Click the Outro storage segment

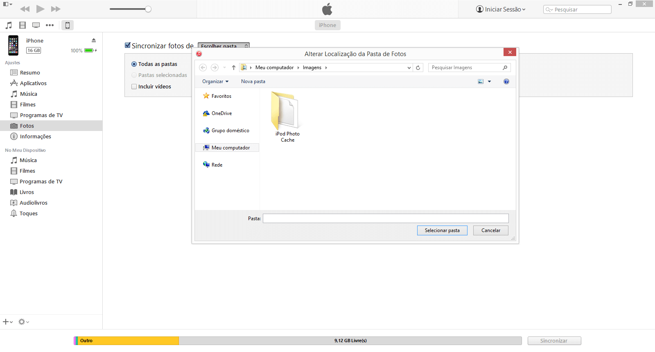click(x=129, y=341)
